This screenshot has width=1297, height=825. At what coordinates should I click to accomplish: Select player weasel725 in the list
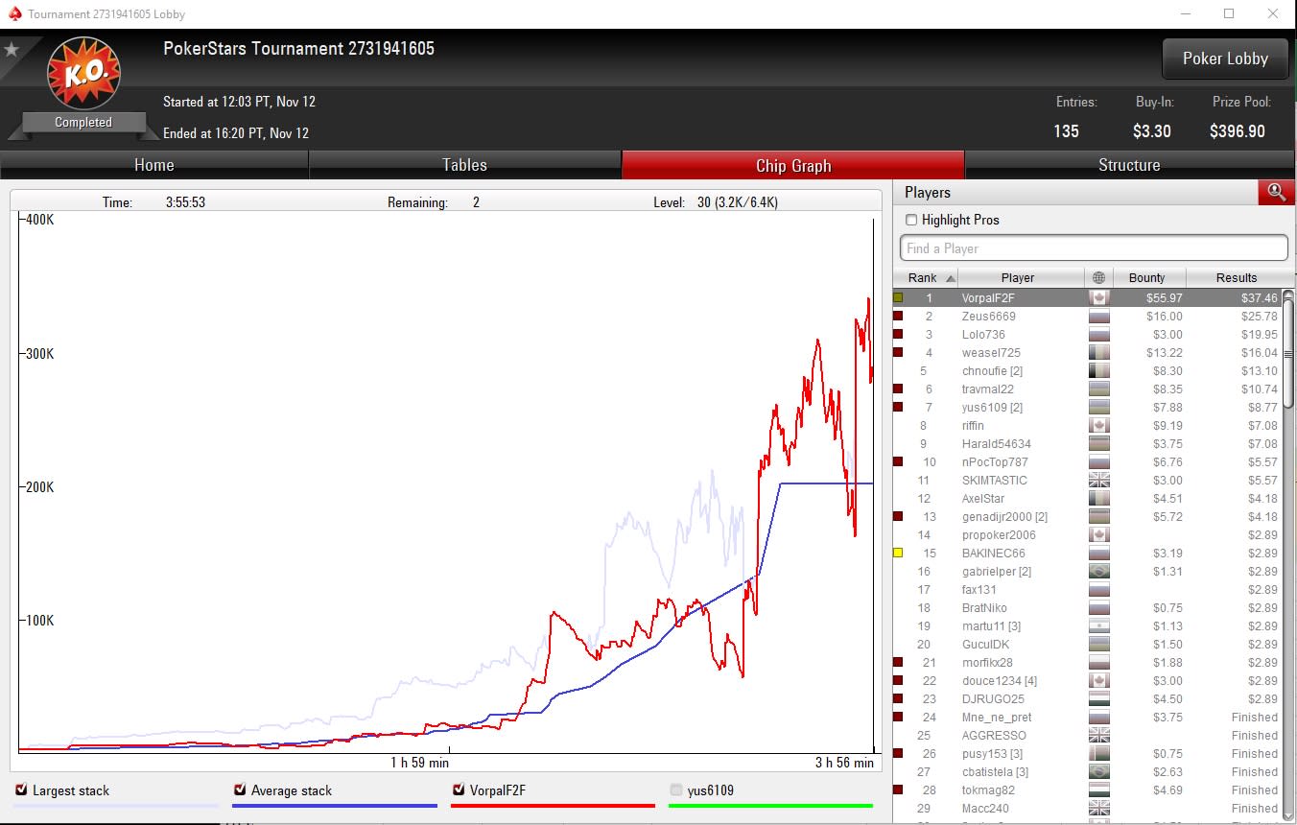point(1088,353)
